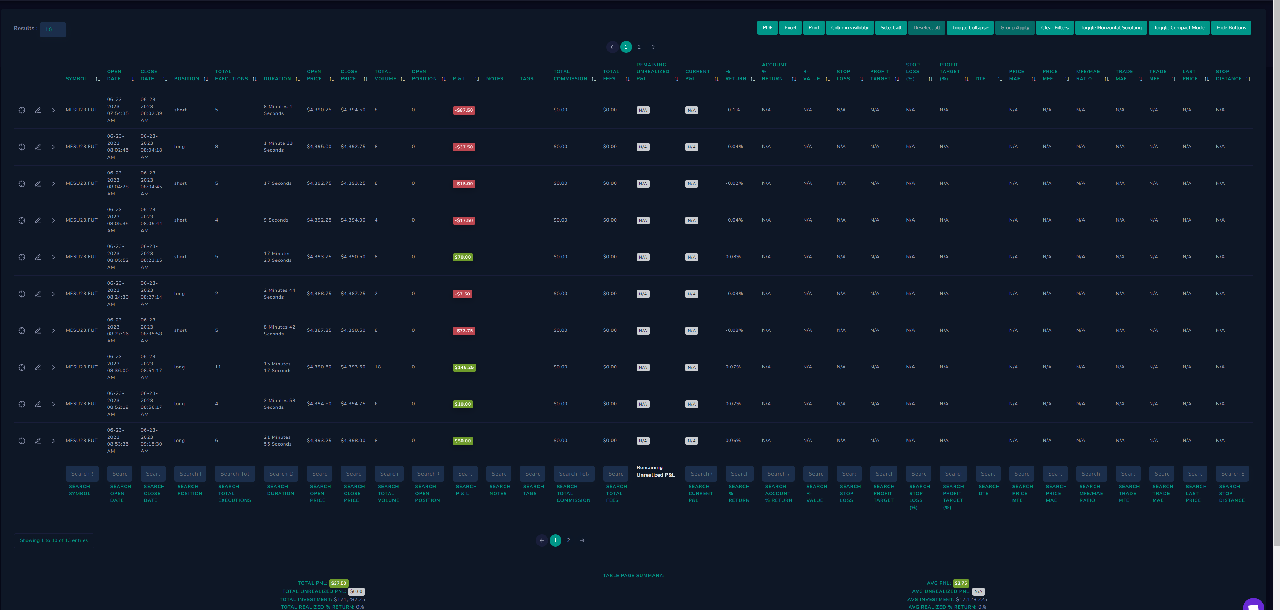Expand row of trade opened 08:36:00 AM
Screen dimensions: 1280x610
click(54, 367)
